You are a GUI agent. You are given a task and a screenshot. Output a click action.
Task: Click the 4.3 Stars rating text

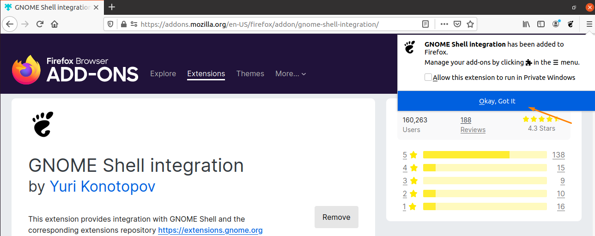(x=541, y=128)
